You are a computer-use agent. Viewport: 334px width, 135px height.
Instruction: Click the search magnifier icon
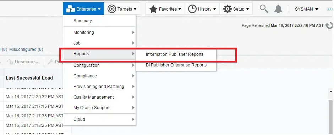point(264,9)
